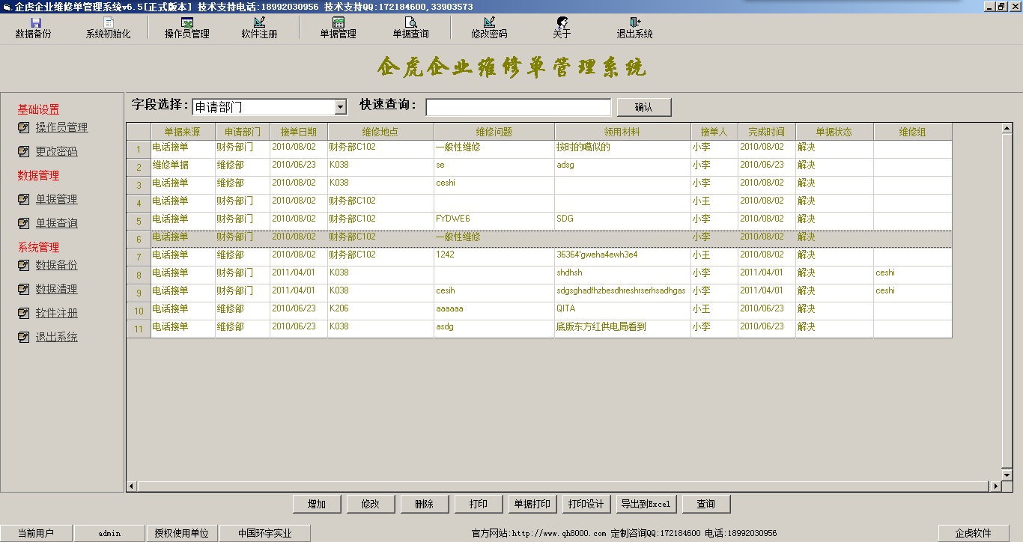Open 系统初始化 from the toolbar
The width and height of the screenshot is (1023, 542).
pyautogui.click(x=108, y=28)
